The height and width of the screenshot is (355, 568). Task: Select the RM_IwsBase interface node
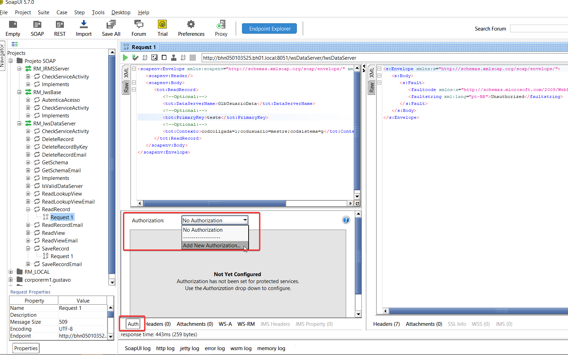pos(47,92)
